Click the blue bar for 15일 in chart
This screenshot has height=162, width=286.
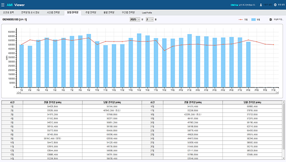pyautogui.click(x=139, y=60)
